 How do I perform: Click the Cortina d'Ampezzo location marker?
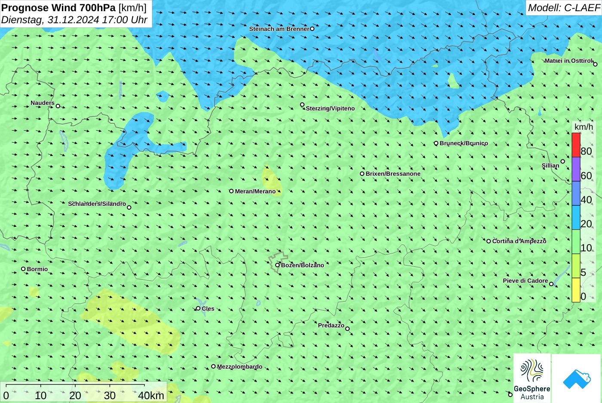pyautogui.click(x=488, y=241)
